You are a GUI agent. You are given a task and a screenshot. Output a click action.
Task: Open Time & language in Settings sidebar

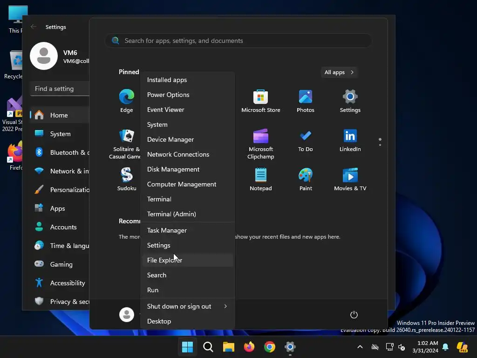pyautogui.click(x=60, y=246)
